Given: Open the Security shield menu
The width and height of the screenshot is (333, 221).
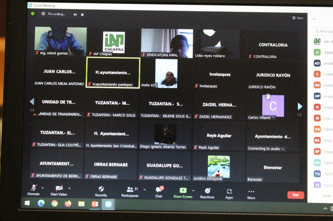Looking at the screenshot, I should pyautogui.click(x=101, y=191).
